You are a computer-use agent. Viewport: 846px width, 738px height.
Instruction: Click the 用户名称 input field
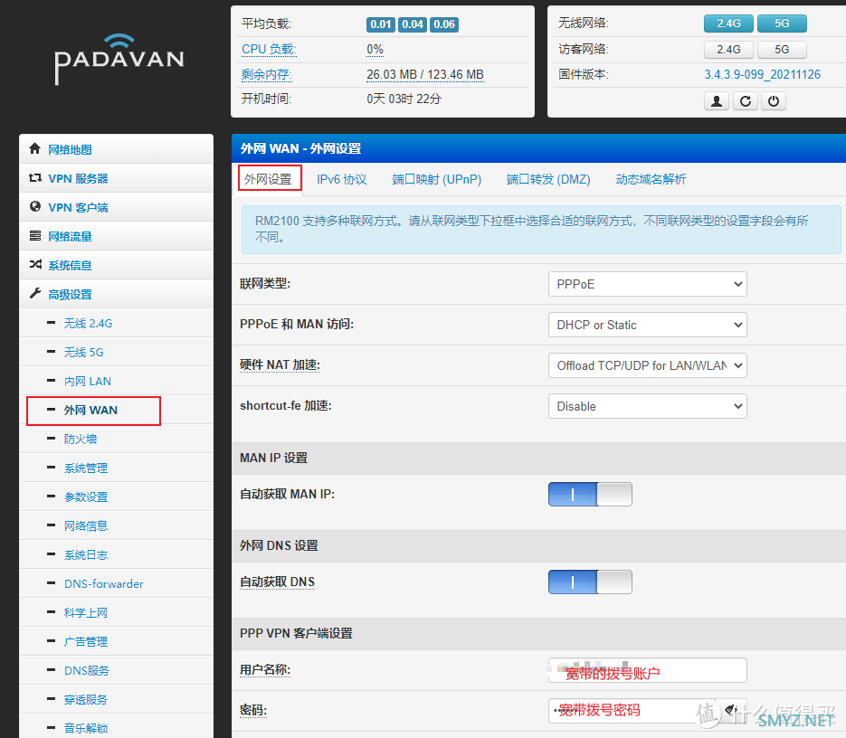pyautogui.click(x=648, y=670)
